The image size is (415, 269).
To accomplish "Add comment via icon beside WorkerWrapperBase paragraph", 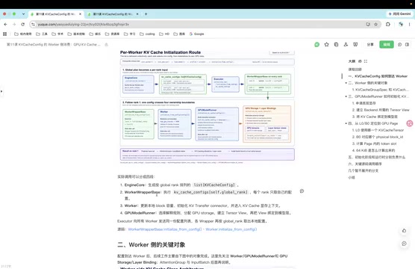I will 302,191.
